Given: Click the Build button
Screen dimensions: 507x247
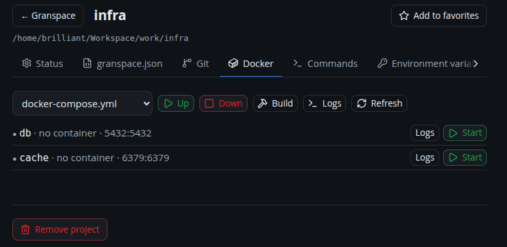Looking at the screenshot, I should [275, 103].
